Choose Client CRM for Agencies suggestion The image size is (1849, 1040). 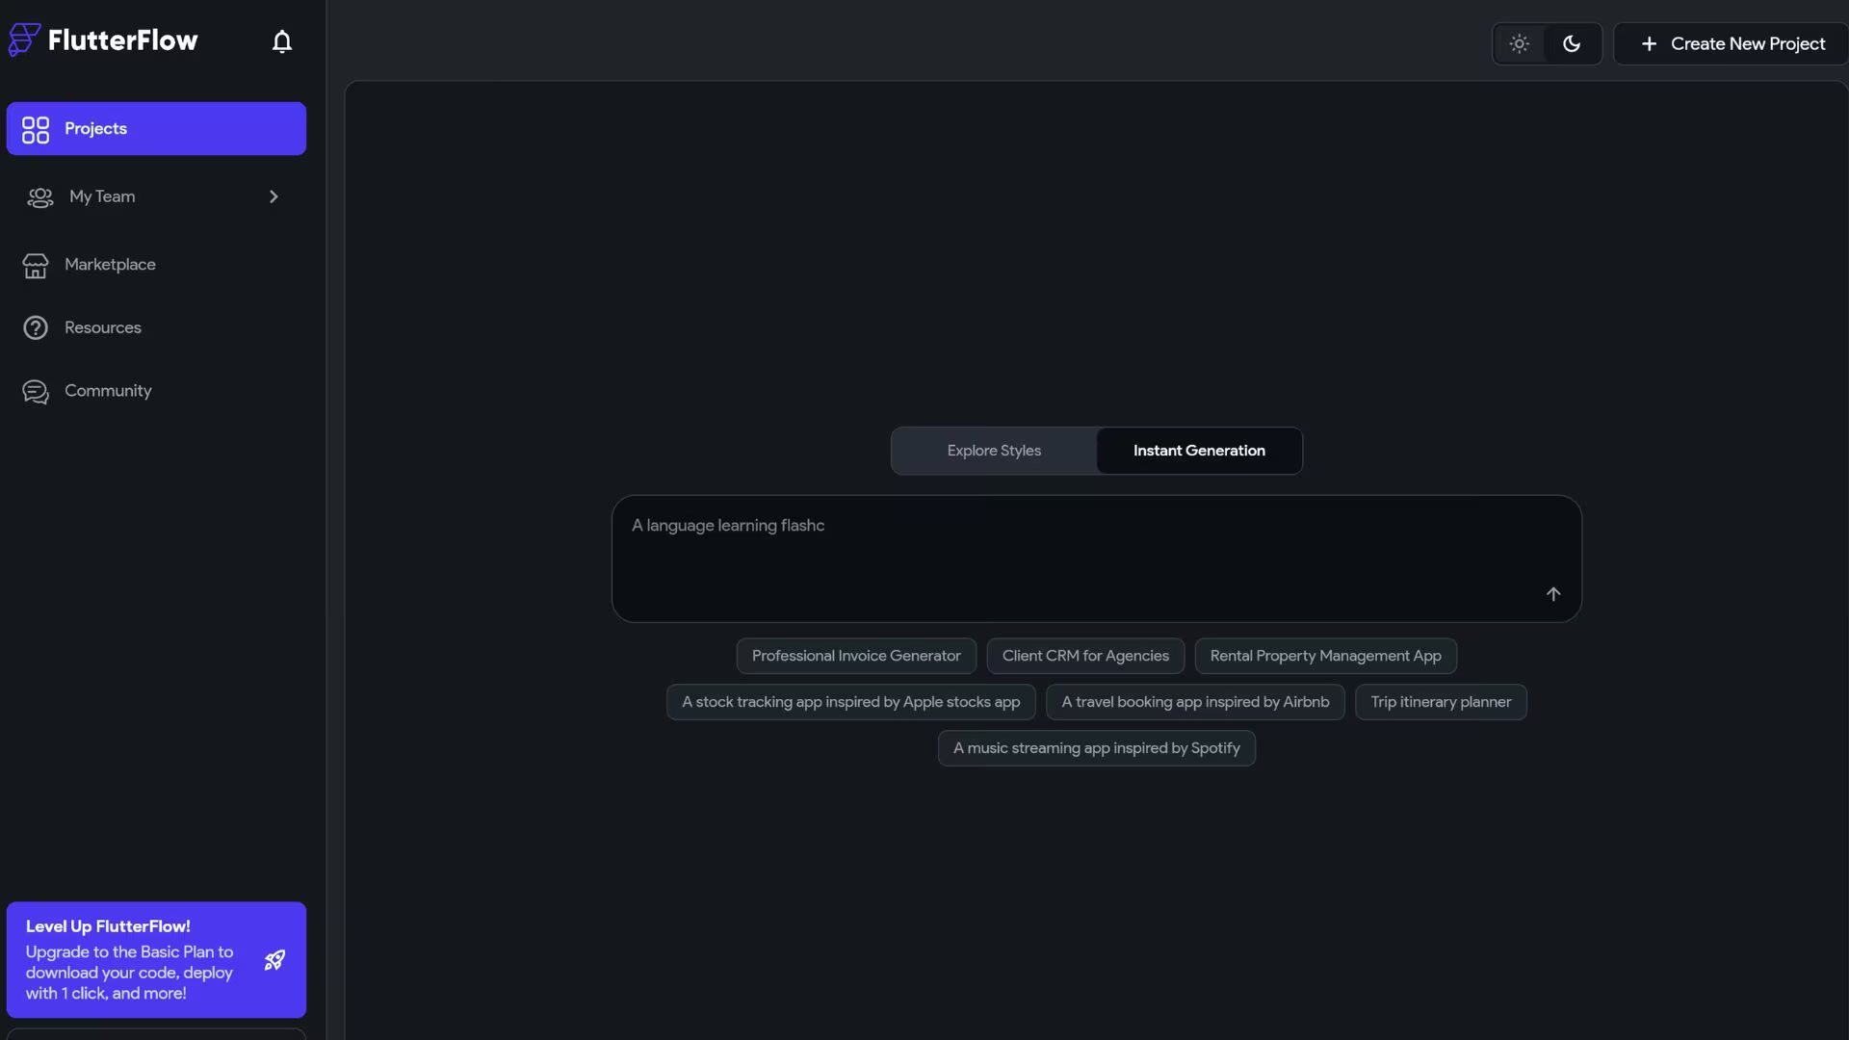(1085, 656)
